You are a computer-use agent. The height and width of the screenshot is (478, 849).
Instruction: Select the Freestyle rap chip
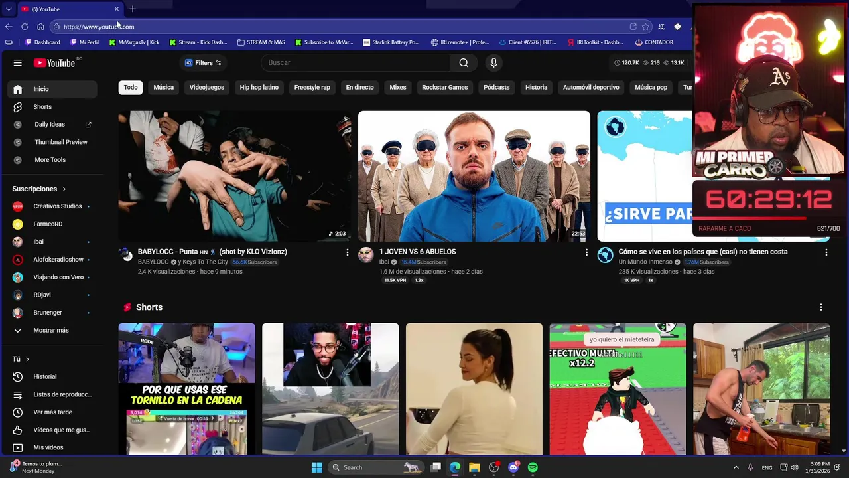pos(312,87)
